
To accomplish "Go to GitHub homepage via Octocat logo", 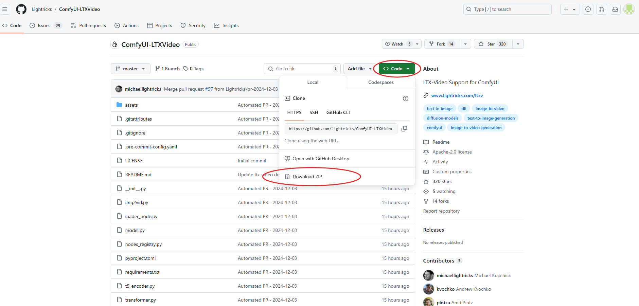I will (x=21, y=9).
